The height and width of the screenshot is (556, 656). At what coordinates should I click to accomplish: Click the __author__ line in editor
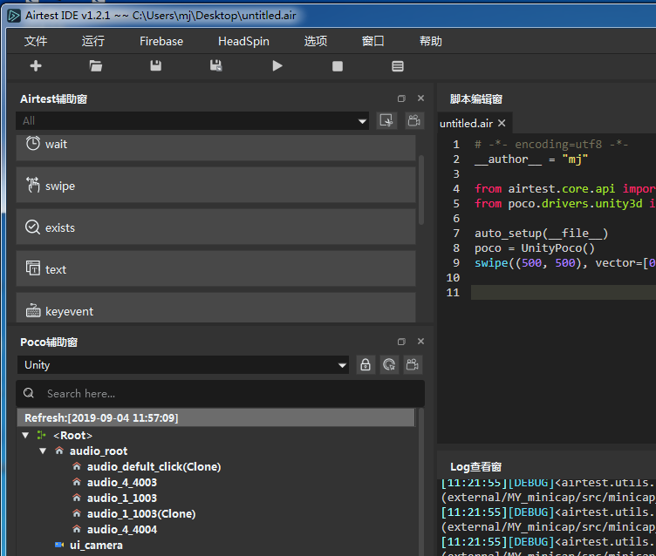pos(531,159)
